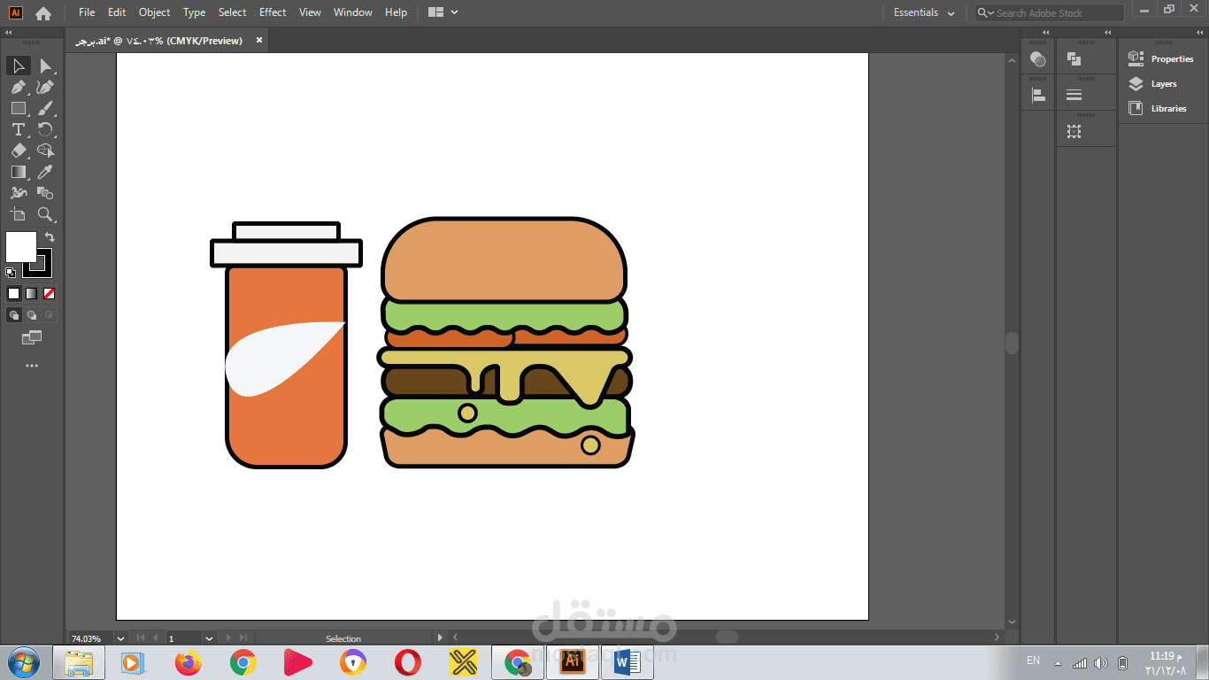Open the Type menu

click(x=194, y=12)
